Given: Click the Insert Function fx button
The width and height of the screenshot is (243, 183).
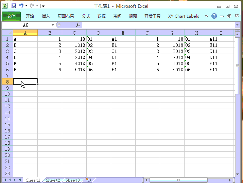Looking at the screenshot, I should click(78, 25).
